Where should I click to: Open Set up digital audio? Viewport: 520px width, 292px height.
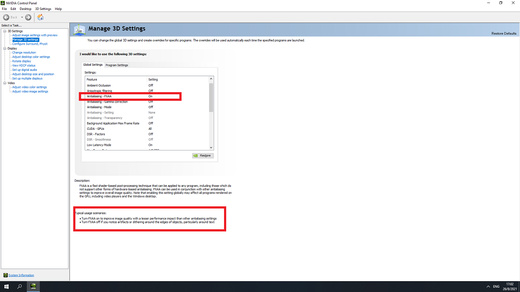tap(25, 70)
